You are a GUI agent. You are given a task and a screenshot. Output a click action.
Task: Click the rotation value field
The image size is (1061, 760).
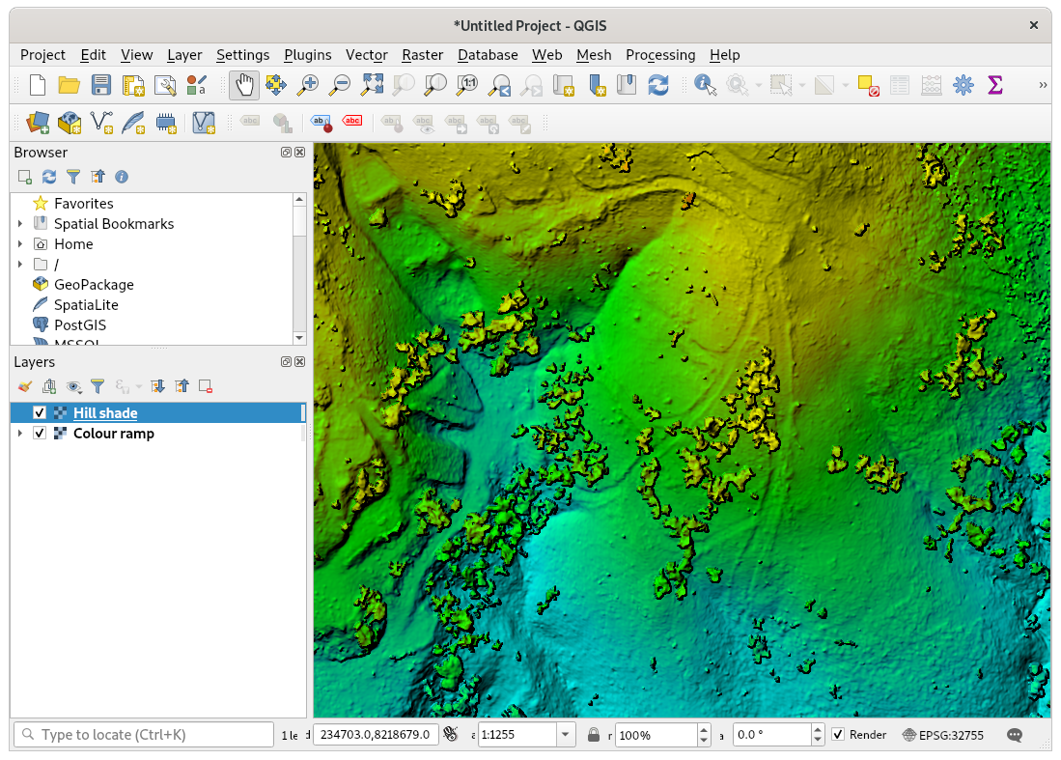[x=772, y=734]
